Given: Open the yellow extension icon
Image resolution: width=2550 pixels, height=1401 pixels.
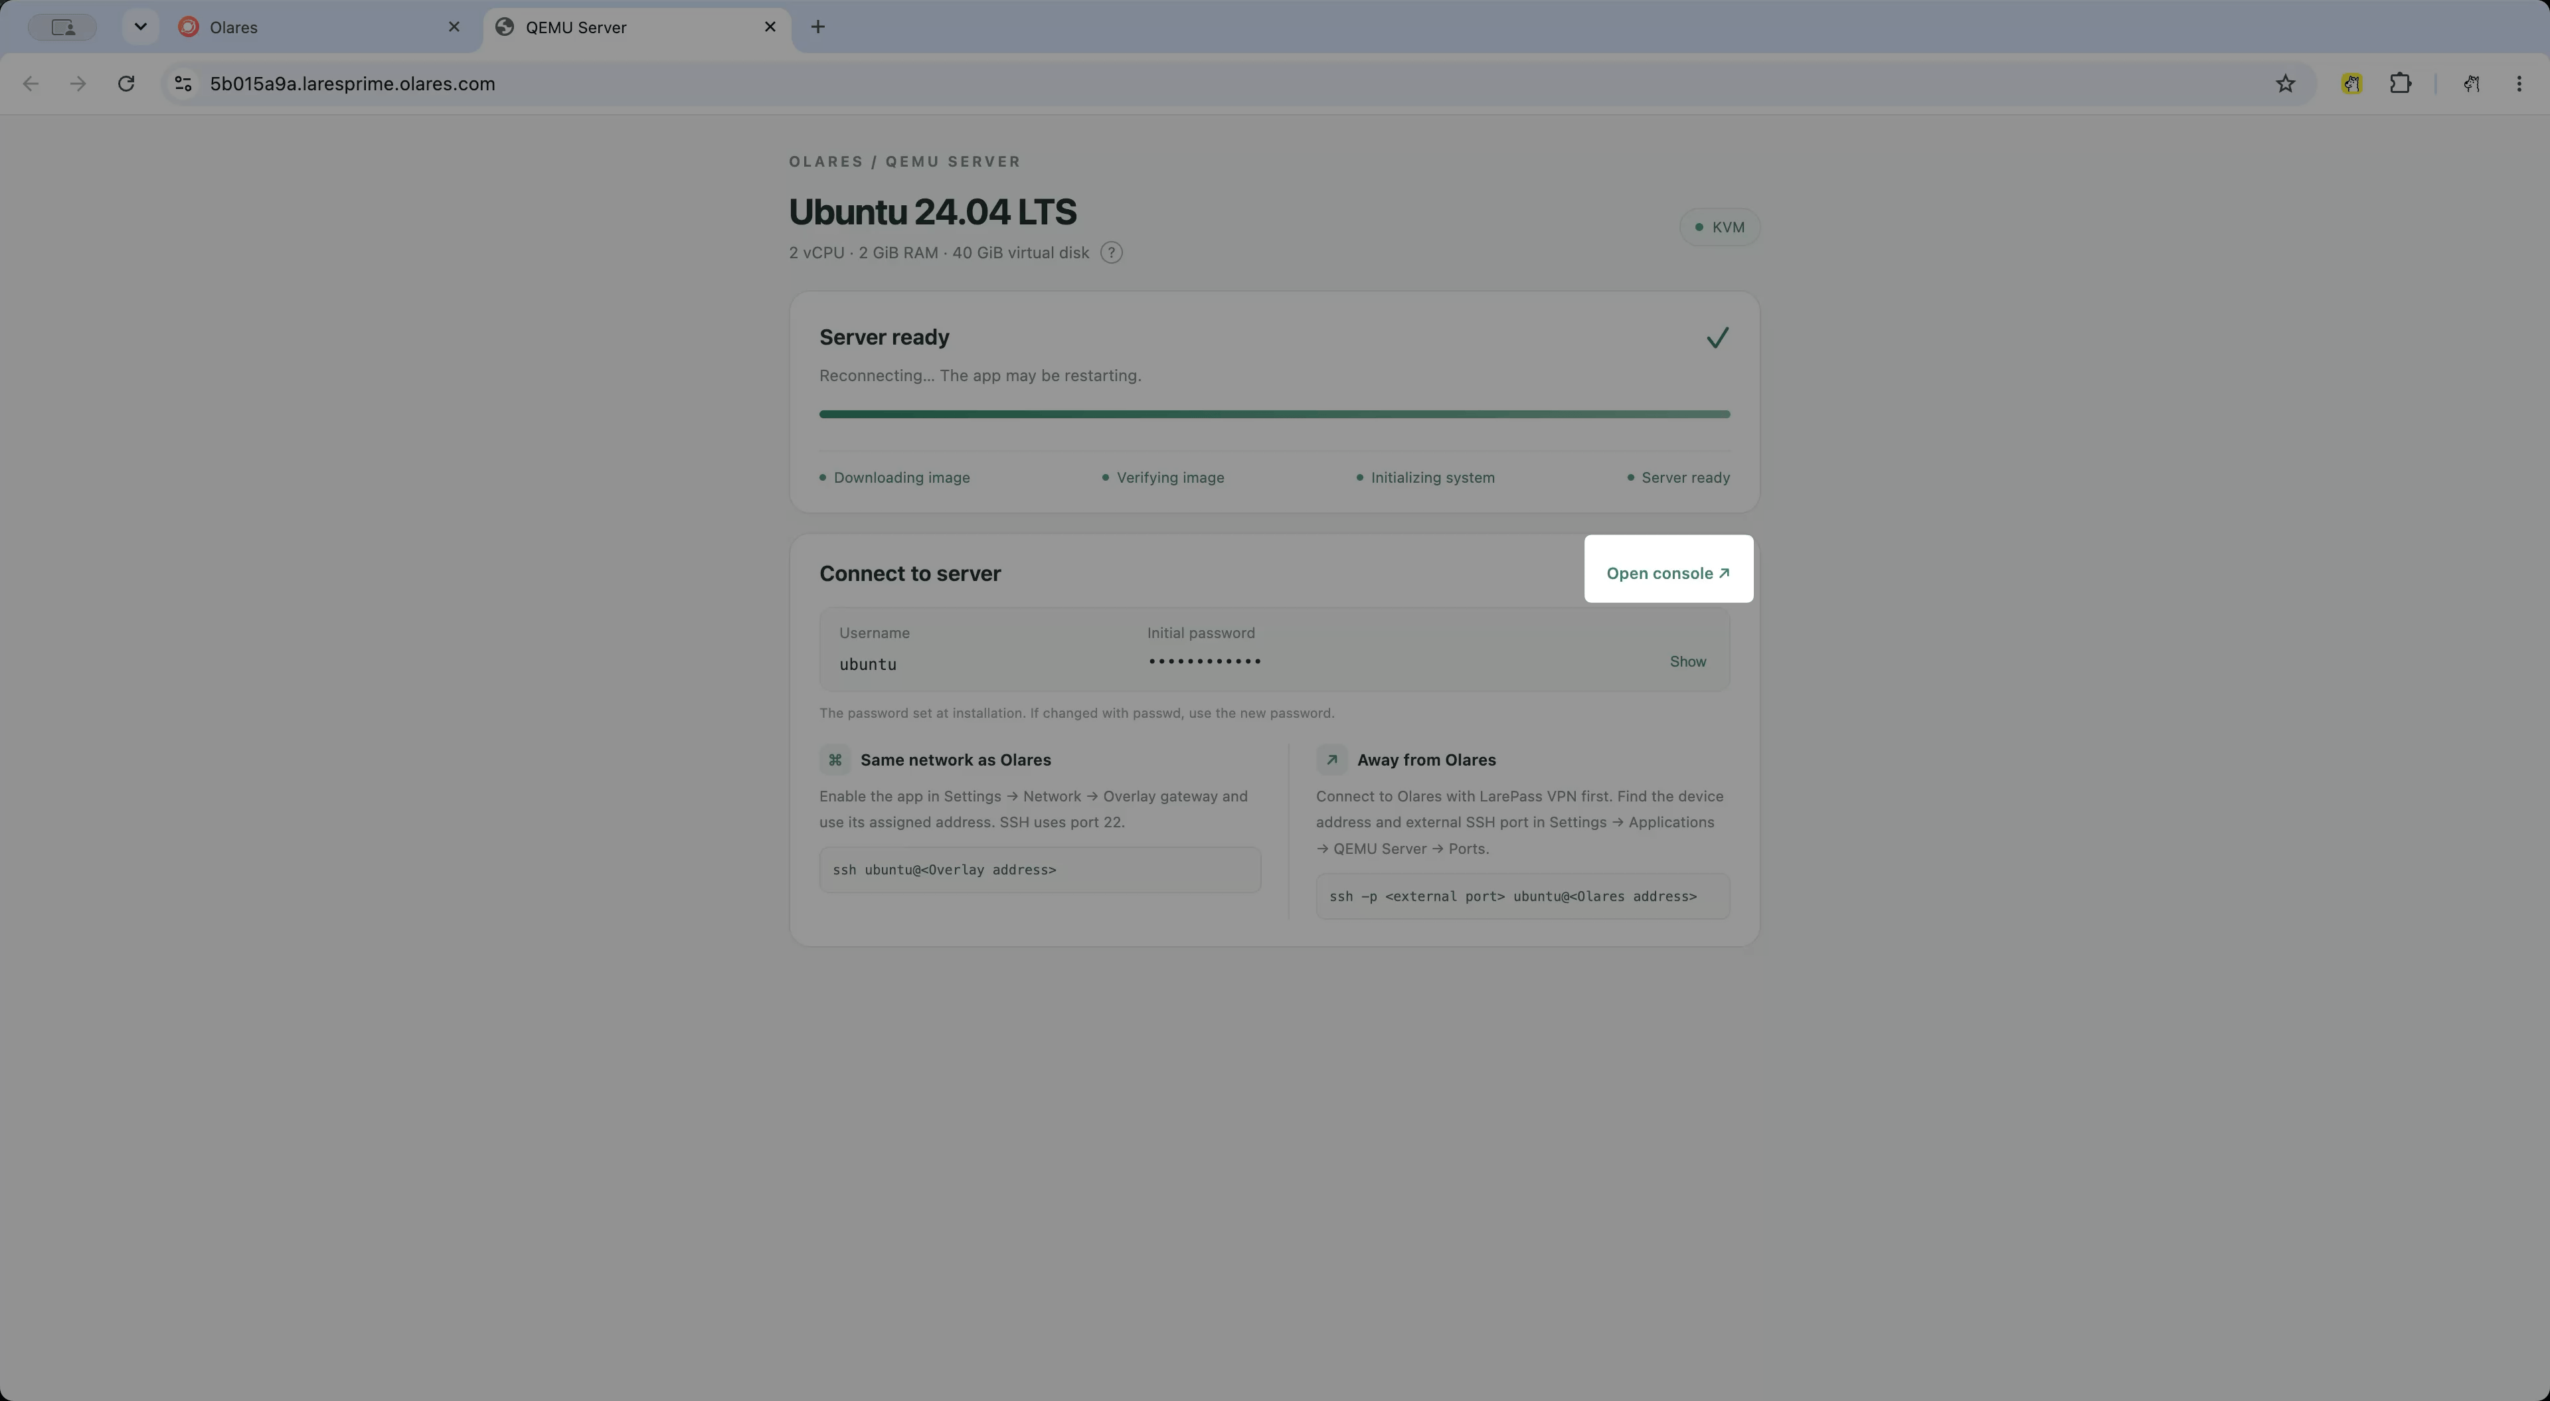Looking at the screenshot, I should [2352, 84].
